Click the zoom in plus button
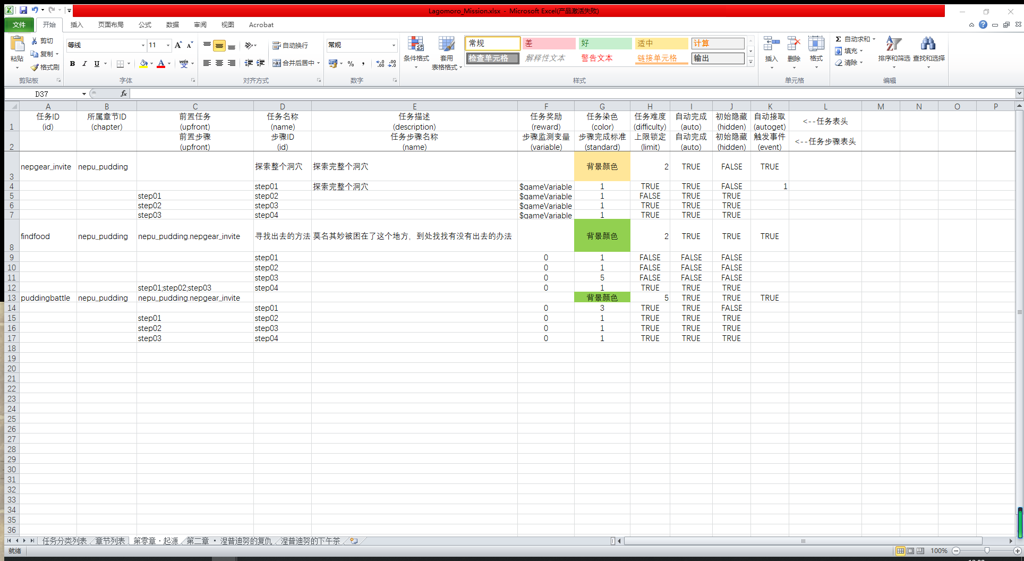Viewport: 1024px width, 561px height. 1018,551
